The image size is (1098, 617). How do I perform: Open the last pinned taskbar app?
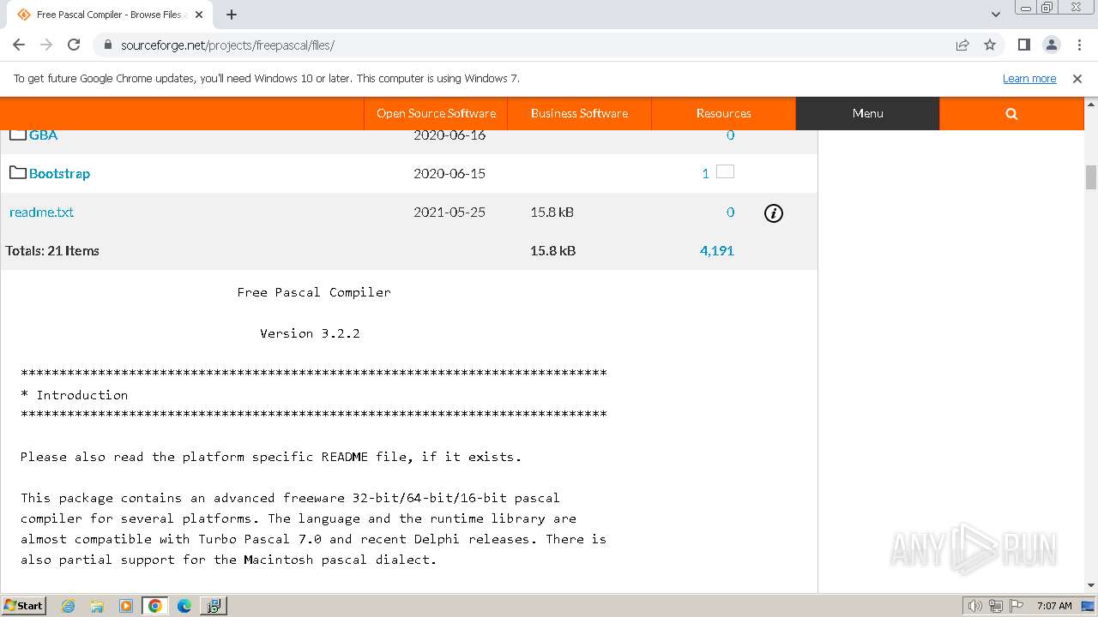coord(214,606)
